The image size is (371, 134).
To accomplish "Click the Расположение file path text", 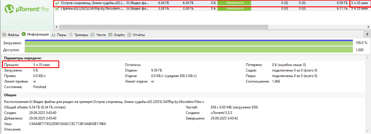I will click(117, 102).
